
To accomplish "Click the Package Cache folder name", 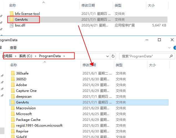I will [x=28, y=120].
